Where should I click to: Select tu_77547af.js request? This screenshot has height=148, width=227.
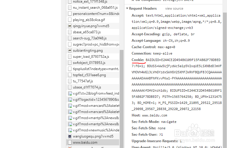click(x=93, y=81)
